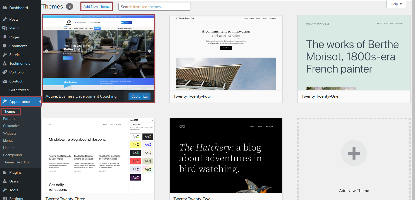
Task: Click the Comments speech bubble icon
Action: click(x=5, y=46)
